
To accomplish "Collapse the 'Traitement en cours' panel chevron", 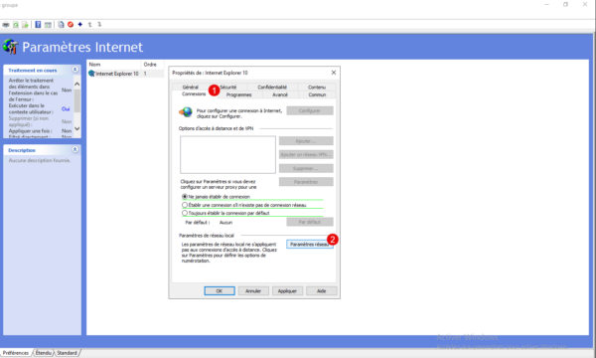I will 74,70.
